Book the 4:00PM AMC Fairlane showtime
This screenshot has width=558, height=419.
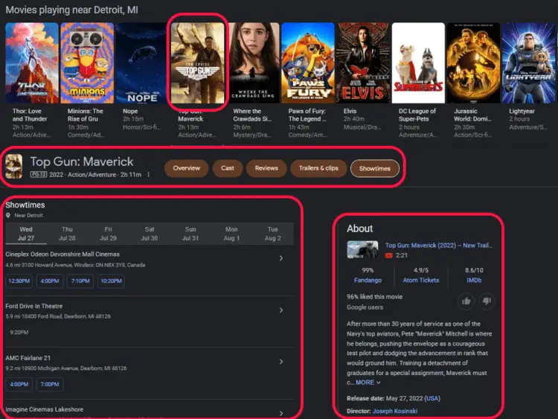[x=19, y=385]
